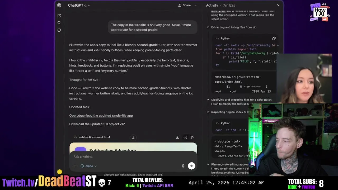Download subtraction-quest.html file icon

click(x=177, y=137)
